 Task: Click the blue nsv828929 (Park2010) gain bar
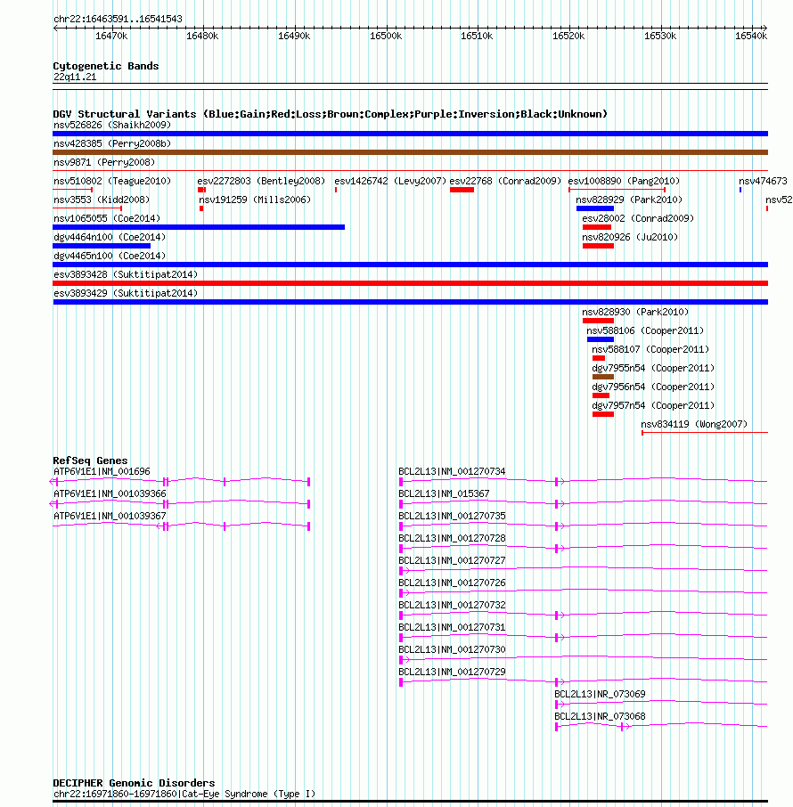point(595,208)
